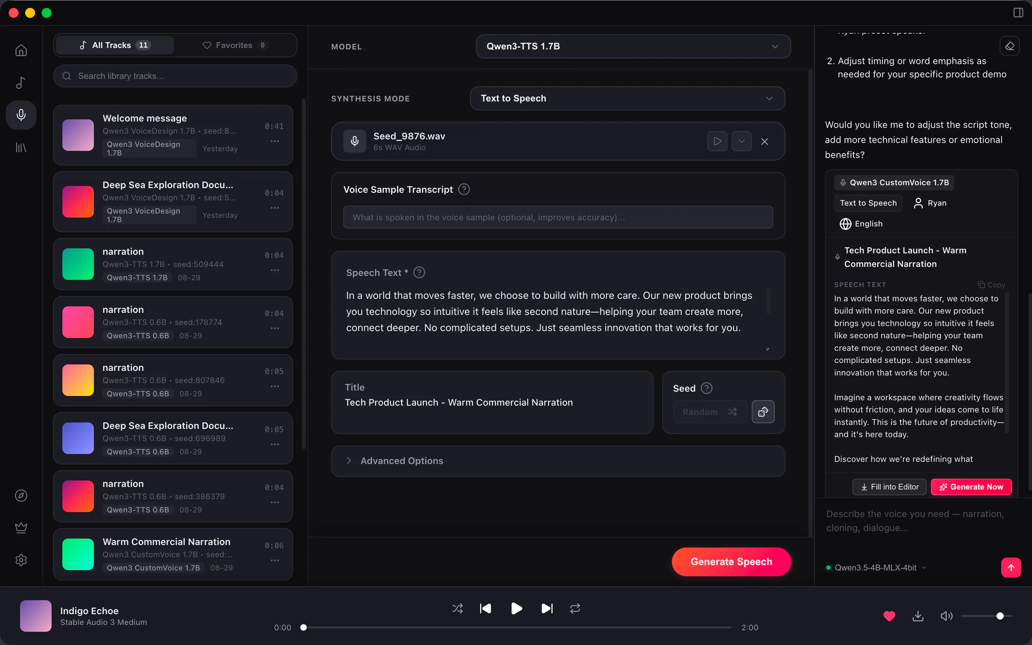Remove the Seed_9876.wav voice sample

(x=765, y=141)
